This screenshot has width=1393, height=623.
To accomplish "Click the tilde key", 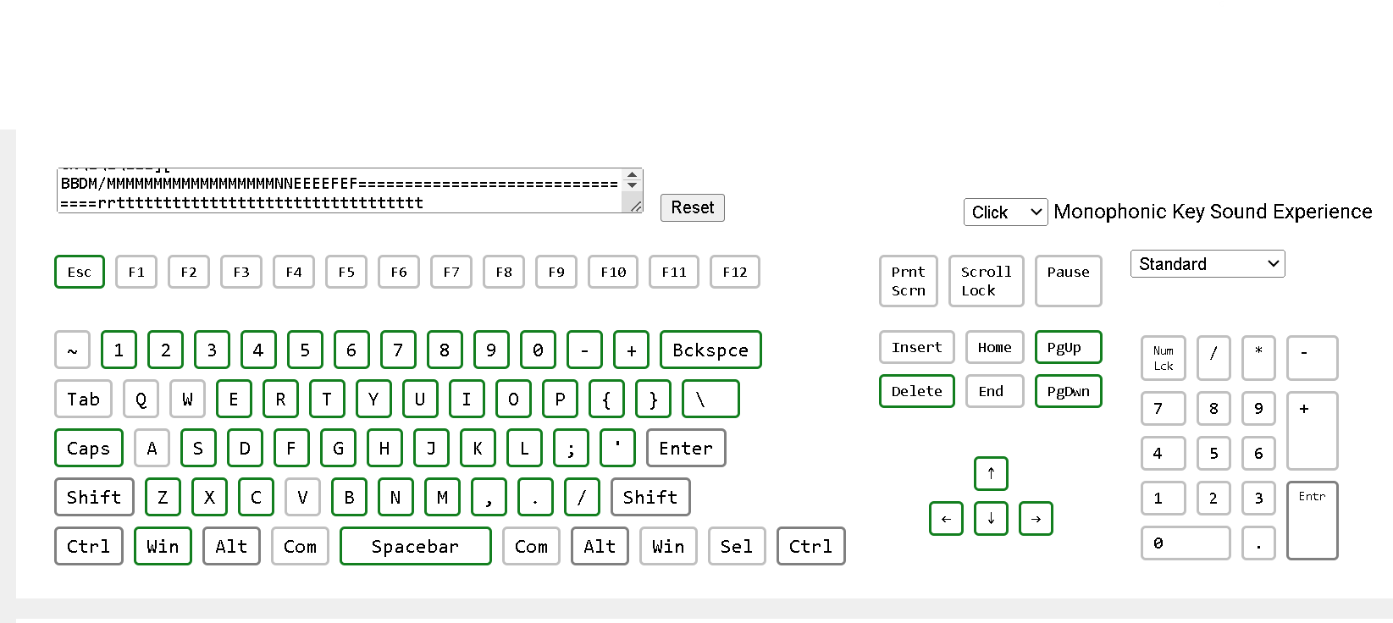I will click(x=72, y=350).
